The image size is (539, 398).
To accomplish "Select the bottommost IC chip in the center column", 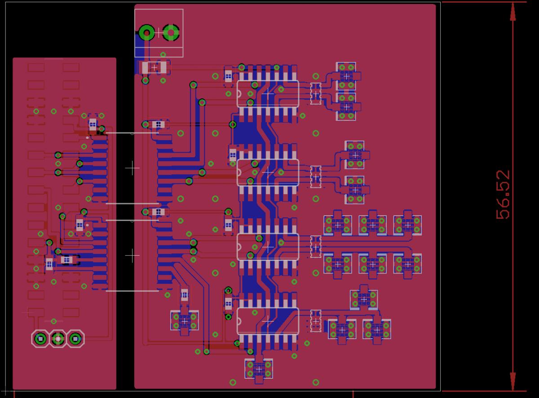I will pos(268,320).
